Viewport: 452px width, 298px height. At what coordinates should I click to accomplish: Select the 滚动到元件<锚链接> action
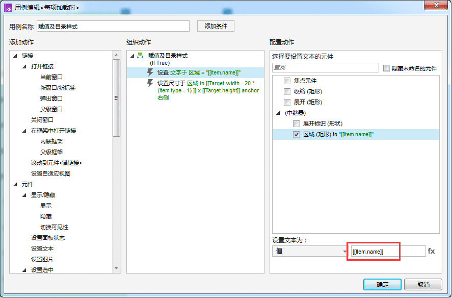[x=57, y=163]
